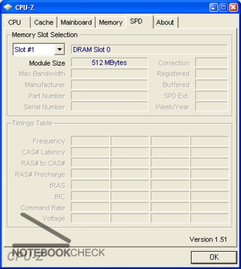Screen dimensions: 241x269
Task: Open the Cache tab
Action: 44,22
